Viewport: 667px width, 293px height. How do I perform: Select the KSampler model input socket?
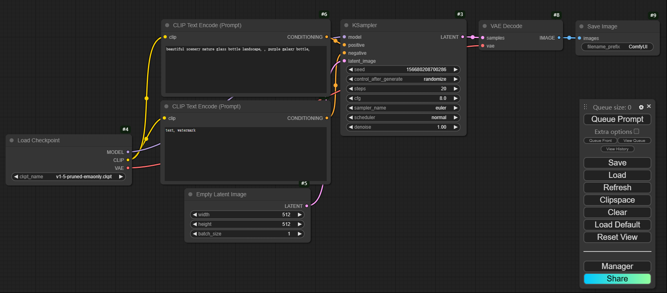point(344,37)
